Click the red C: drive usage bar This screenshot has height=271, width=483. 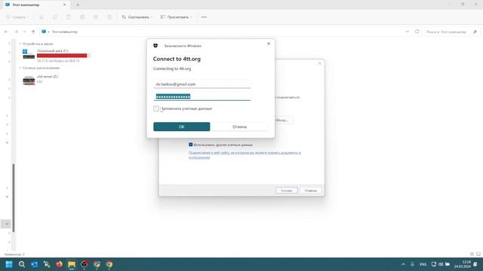tap(63, 56)
